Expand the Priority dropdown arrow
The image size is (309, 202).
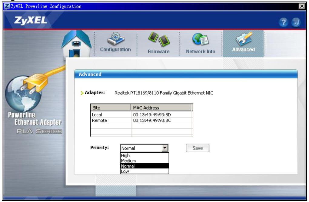[x=165, y=148]
